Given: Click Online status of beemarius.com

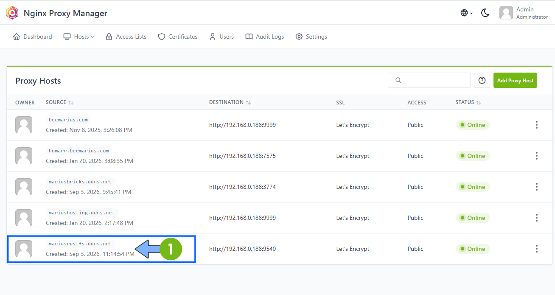Looking at the screenshot, I should click(x=473, y=125).
